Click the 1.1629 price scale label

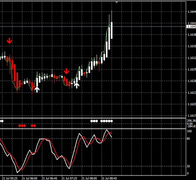click(x=192, y=69)
